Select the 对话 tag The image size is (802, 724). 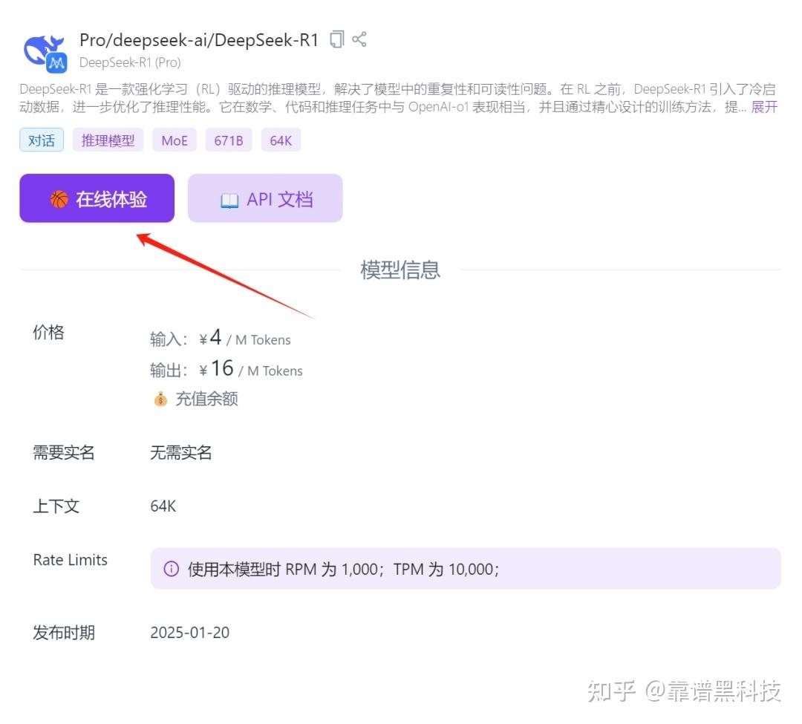click(x=41, y=140)
